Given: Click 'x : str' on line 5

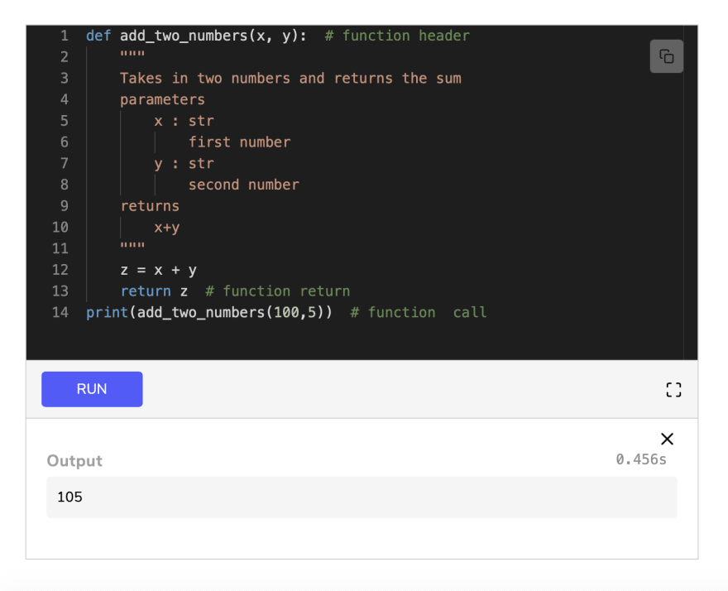Looking at the screenshot, I should pos(184,121).
